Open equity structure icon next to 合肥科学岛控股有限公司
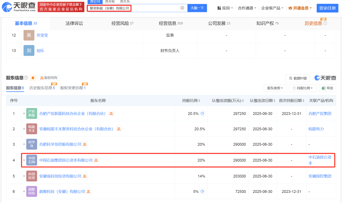The height and width of the screenshot is (203, 342). (85, 144)
